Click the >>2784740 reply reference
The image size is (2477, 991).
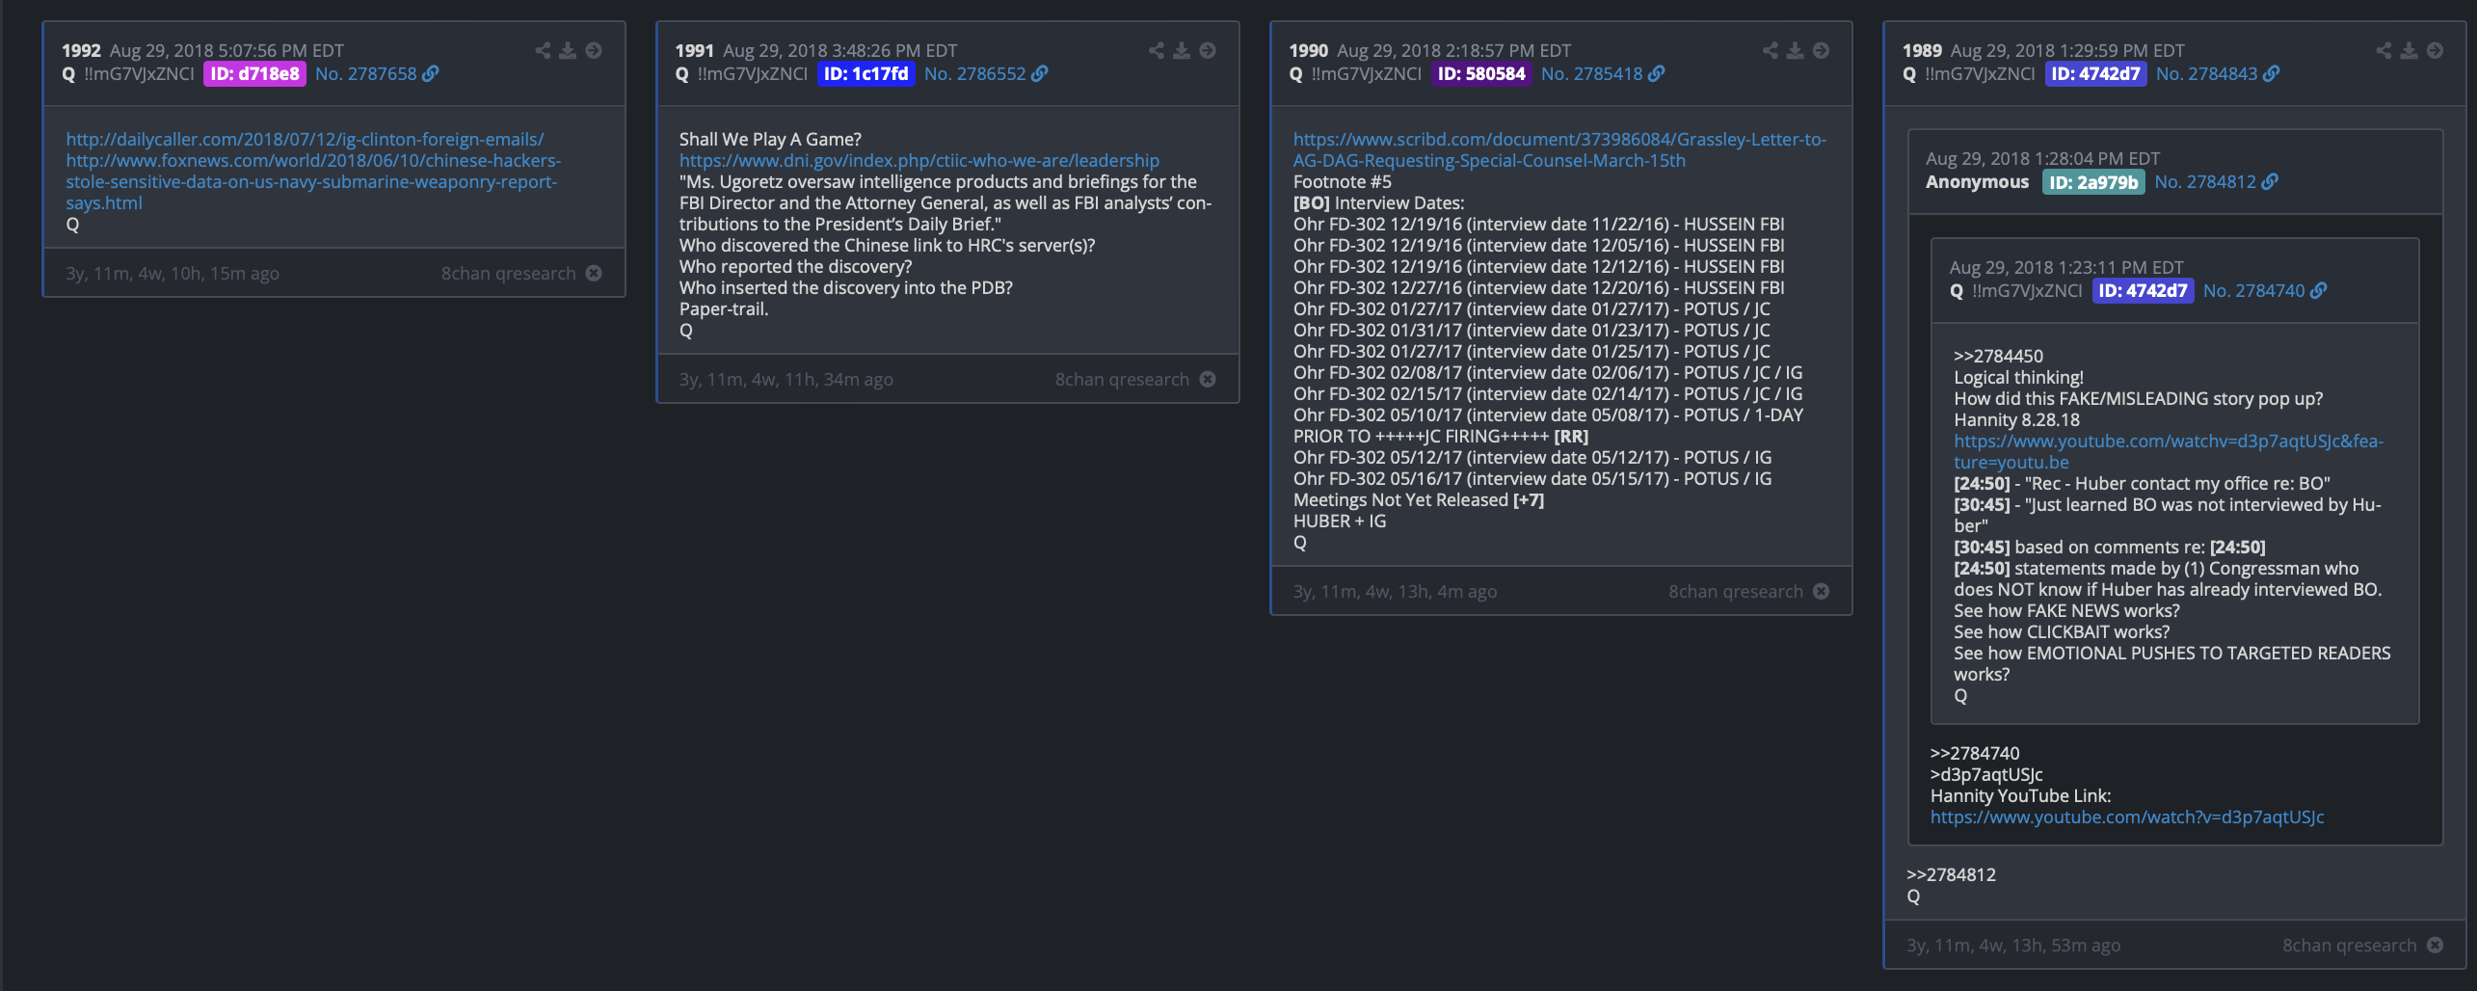(x=1975, y=753)
